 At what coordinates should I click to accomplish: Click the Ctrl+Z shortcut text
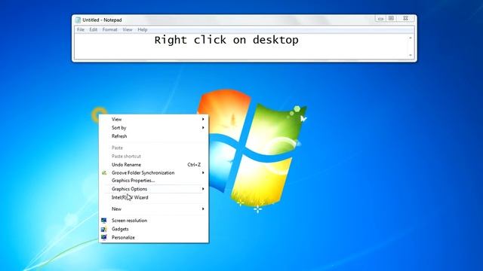point(194,165)
